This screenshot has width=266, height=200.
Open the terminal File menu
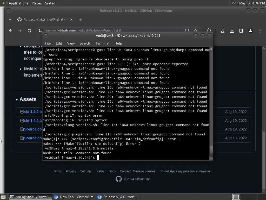coord(48,43)
